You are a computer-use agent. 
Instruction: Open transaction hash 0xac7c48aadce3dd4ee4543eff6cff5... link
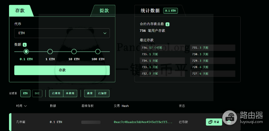[143, 122]
